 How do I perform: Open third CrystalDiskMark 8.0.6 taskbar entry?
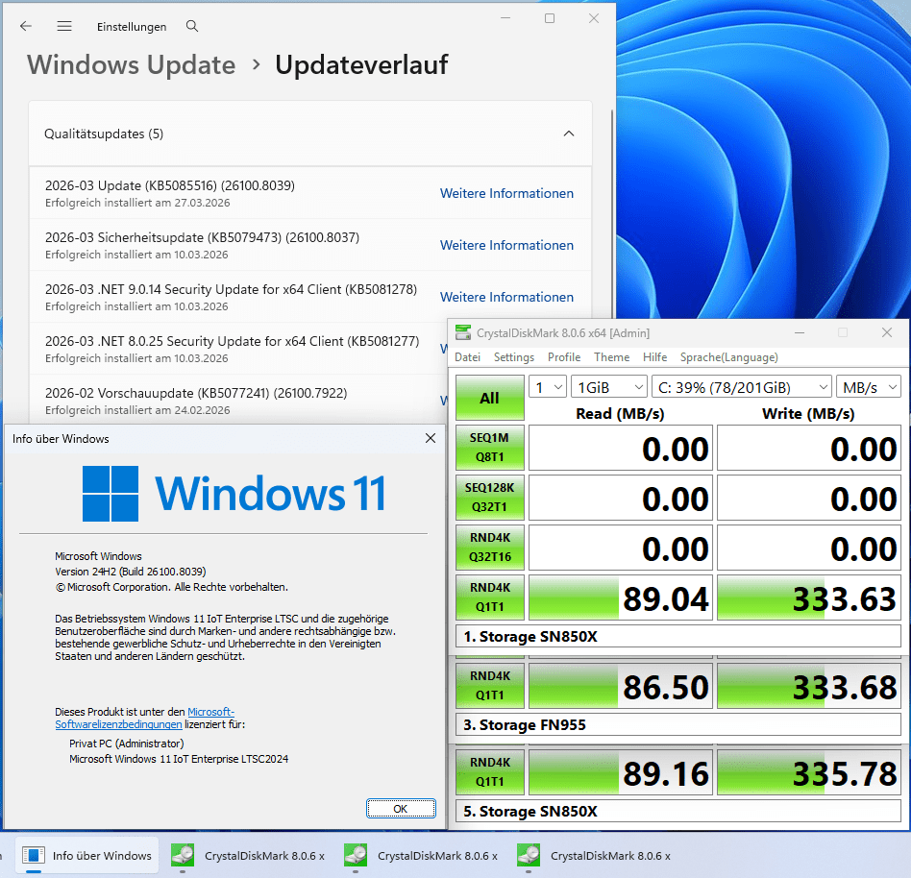coord(594,855)
